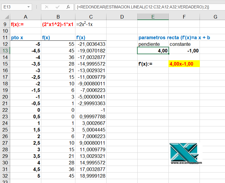Select cell A12 with value -5
This screenshot has height=183, width=225.
25,44
